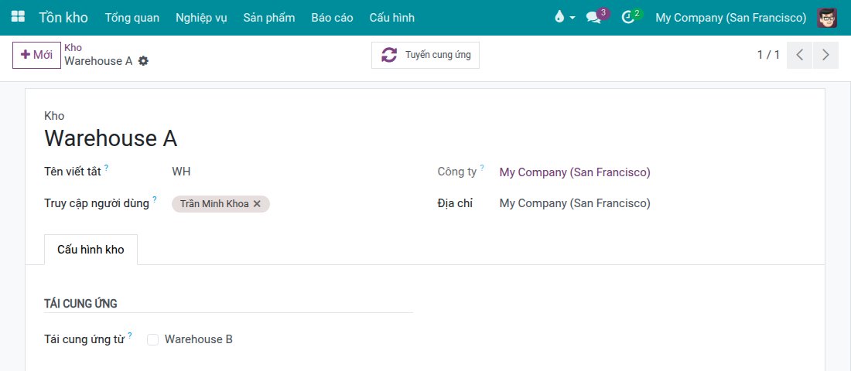
Task: Click the Tuyến cung ứng button
Action: pyautogui.click(x=425, y=55)
